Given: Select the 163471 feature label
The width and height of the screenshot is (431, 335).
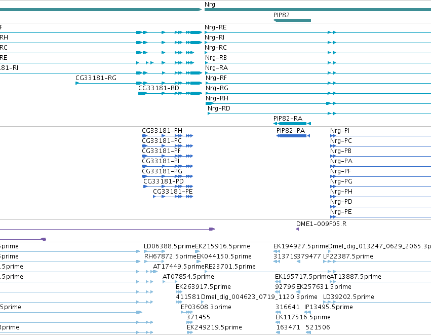Looking at the screenshot, I should click(x=288, y=327).
